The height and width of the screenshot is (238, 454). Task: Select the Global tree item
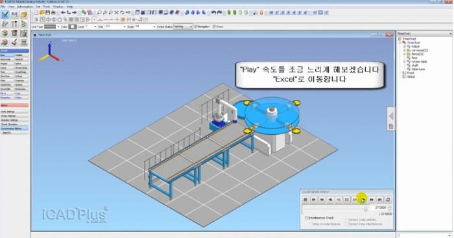[411, 77]
